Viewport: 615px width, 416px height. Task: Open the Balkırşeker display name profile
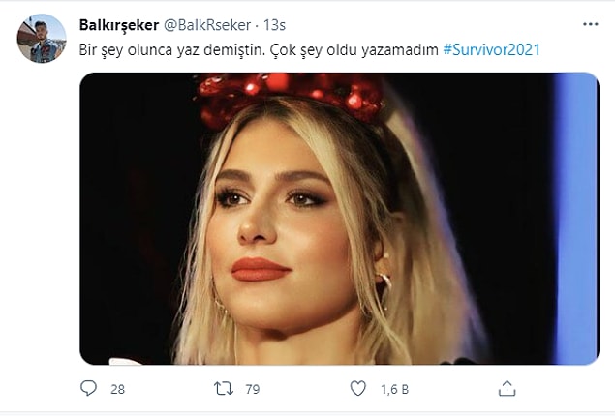point(119,25)
